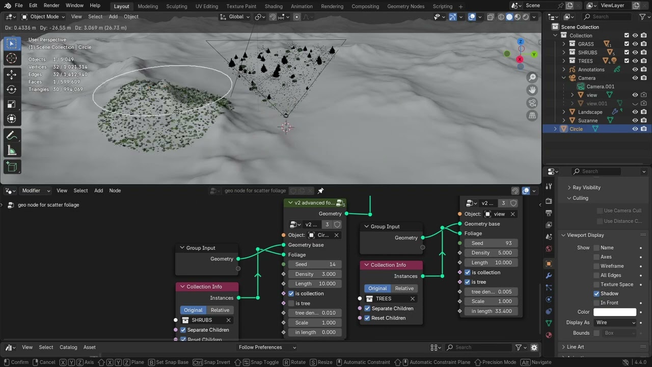The height and width of the screenshot is (367, 652).
Task: Click the pan hand viewport gizmo
Action: tap(532, 90)
